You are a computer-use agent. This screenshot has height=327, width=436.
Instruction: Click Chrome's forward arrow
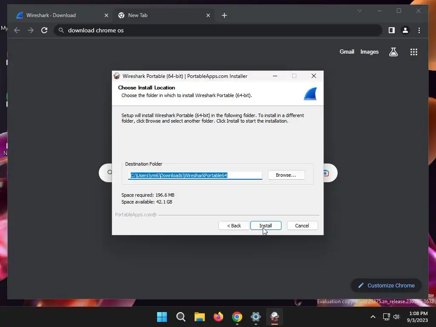tap(31, 30)
